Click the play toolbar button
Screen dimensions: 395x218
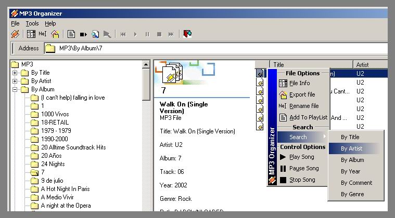click(135, 34)
